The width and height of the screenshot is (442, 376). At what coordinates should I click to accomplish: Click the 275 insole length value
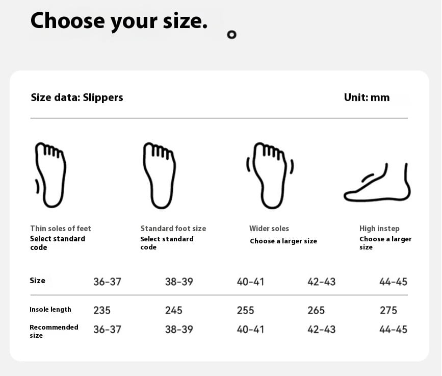(x=388, y=310)
